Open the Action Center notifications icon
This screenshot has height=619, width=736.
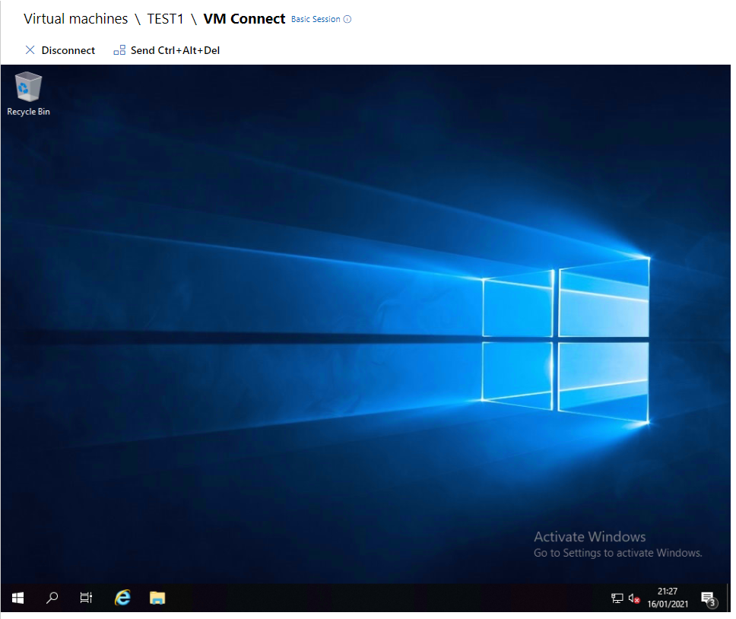click(708, 598)
